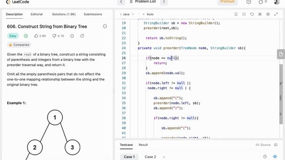
Task: Click line number 34 in the gutter
Action: (124, 98)
